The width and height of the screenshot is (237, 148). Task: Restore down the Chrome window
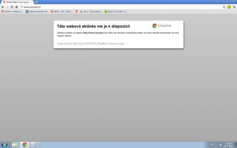pyautogui.click(x=227, y=1)
